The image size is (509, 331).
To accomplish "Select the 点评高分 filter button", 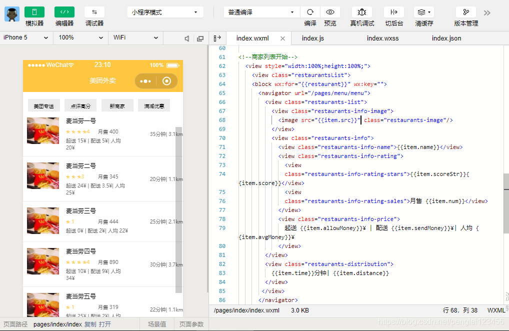I will (x=80, y=105).
